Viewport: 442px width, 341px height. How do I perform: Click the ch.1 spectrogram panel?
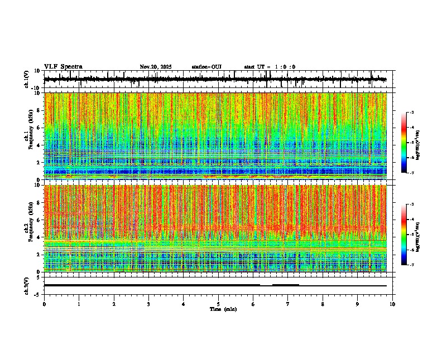[x=215, y=136]
